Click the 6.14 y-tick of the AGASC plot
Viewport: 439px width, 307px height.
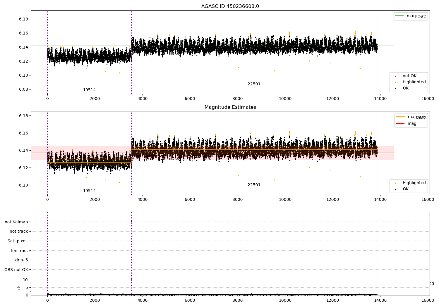pos(23,47)
